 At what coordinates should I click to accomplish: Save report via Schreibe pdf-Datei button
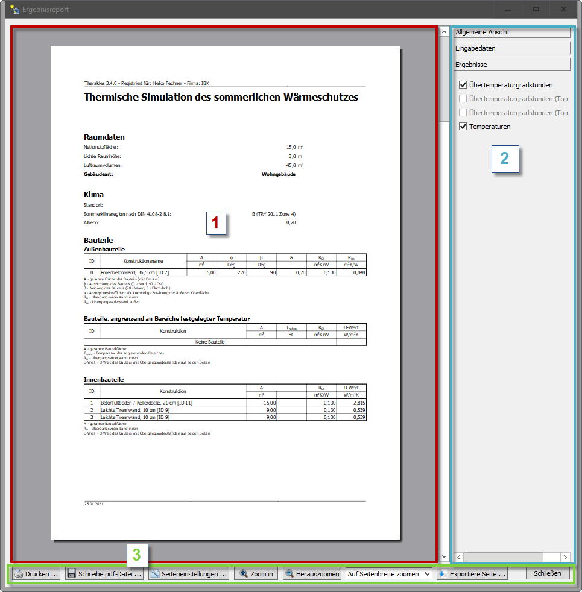tap(104, 573)
